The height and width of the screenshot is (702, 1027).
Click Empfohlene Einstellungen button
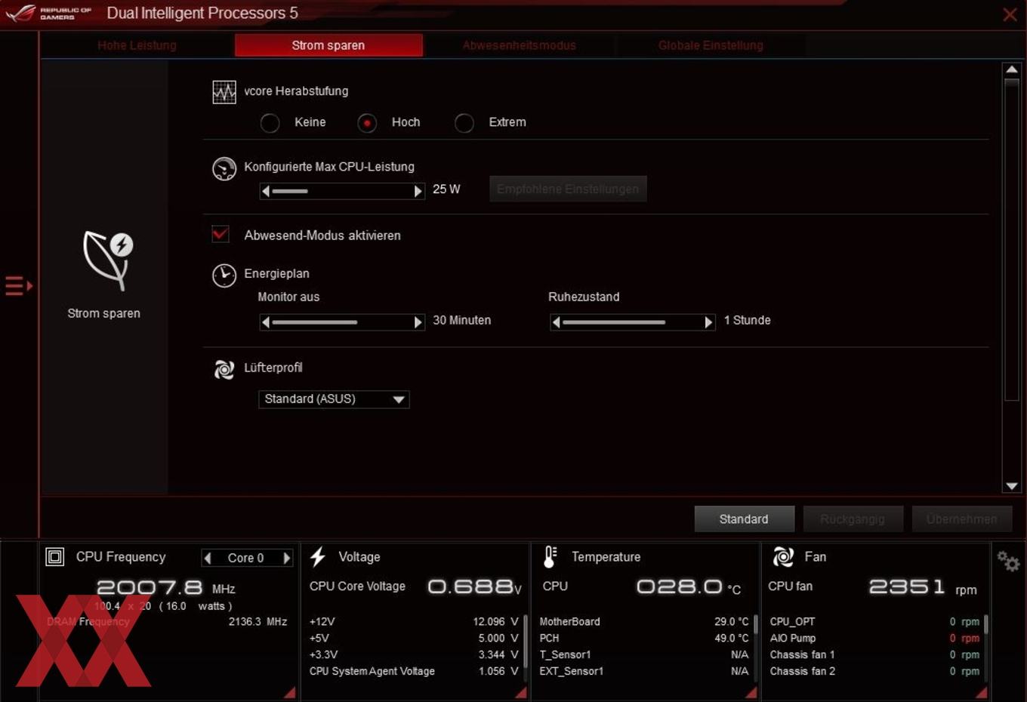coord(568,189)
